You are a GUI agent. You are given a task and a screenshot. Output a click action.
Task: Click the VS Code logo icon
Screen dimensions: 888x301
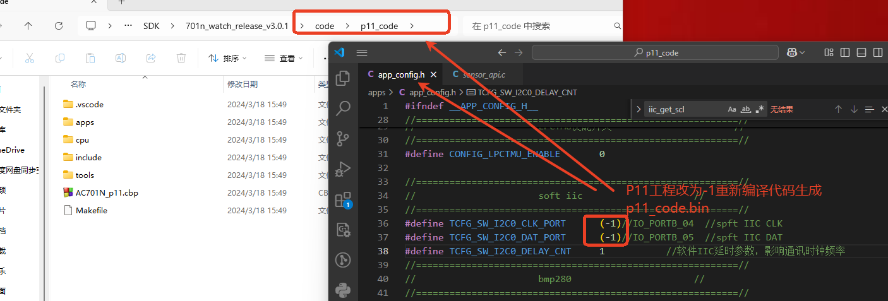point(339,52)
